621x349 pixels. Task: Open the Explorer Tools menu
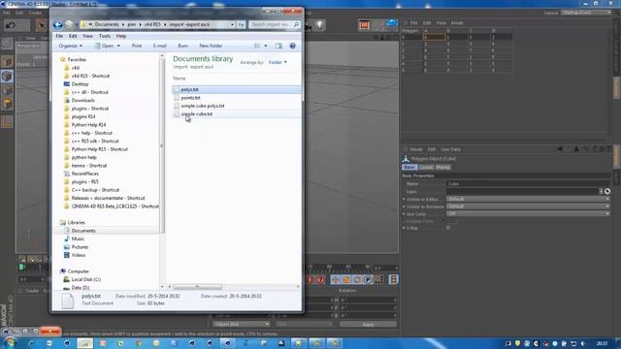tap(105, 36)
